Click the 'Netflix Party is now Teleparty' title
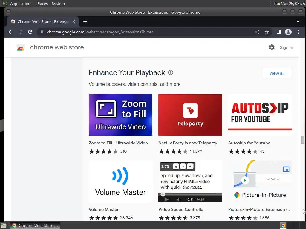This screenshot has height=229, width=306. (188, 143)
